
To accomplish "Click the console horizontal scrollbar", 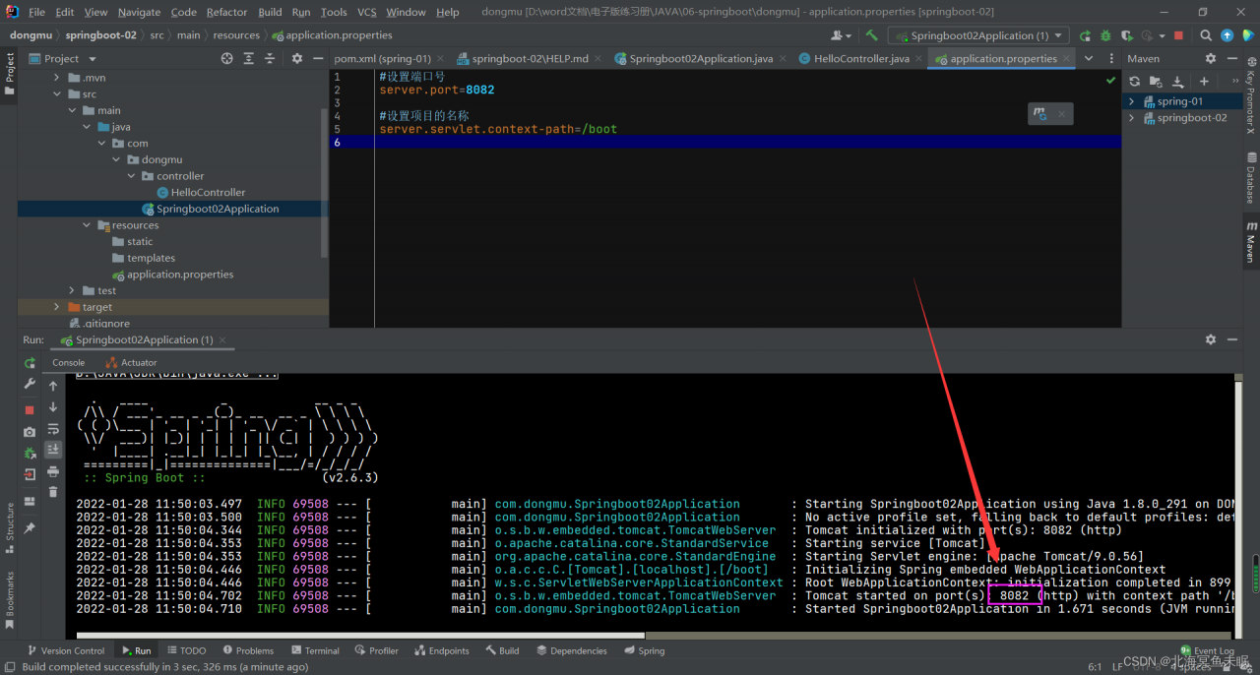I will (360, 635).
